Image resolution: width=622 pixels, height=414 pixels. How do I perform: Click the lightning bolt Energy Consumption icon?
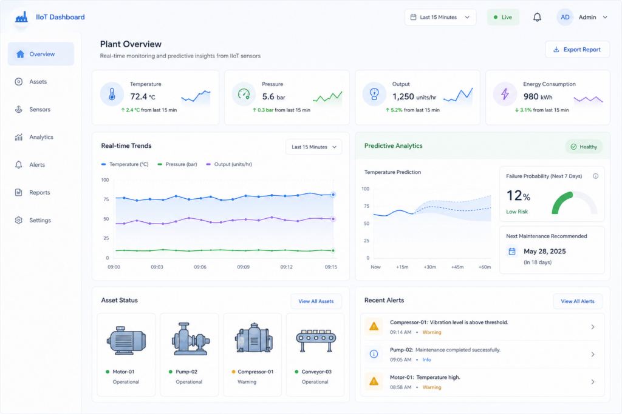505,94
